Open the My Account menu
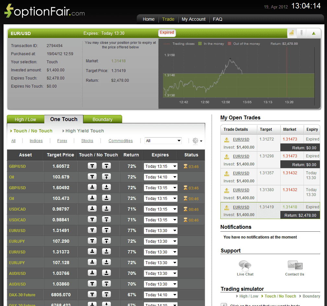 [193, 19]
